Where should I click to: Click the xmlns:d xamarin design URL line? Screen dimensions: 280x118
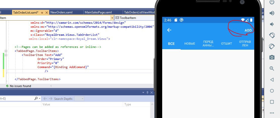tap(78, 23)
